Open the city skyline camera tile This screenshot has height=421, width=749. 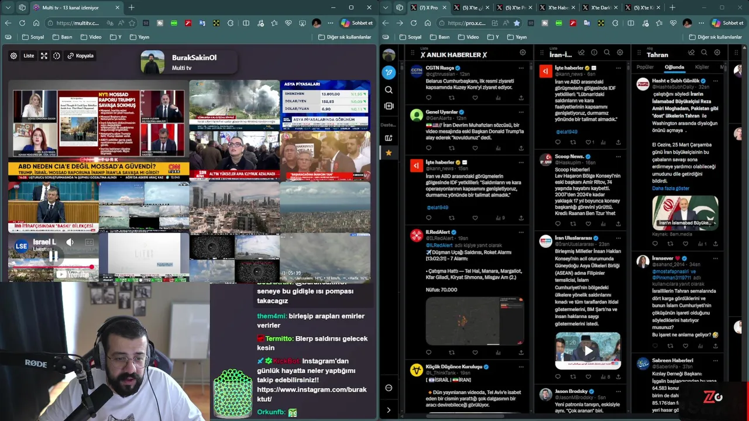point(235,207)
